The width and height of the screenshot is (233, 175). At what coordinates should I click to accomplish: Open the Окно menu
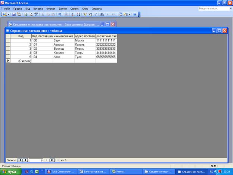(x=85, y=9)
